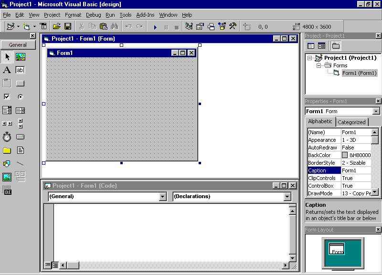
Task: Click the Open Project folder icon
Action: pyautogui.click(x=56, y=26)
